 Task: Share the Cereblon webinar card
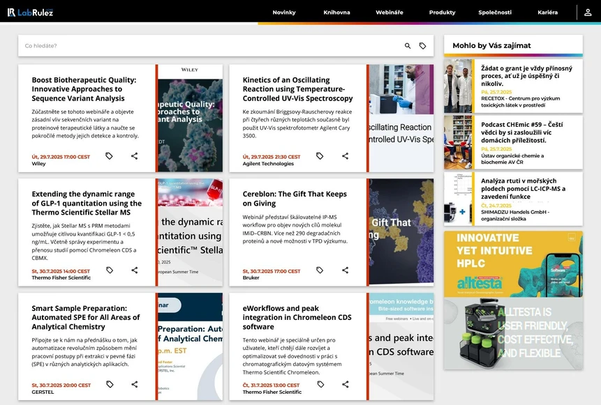coord(345,270)
